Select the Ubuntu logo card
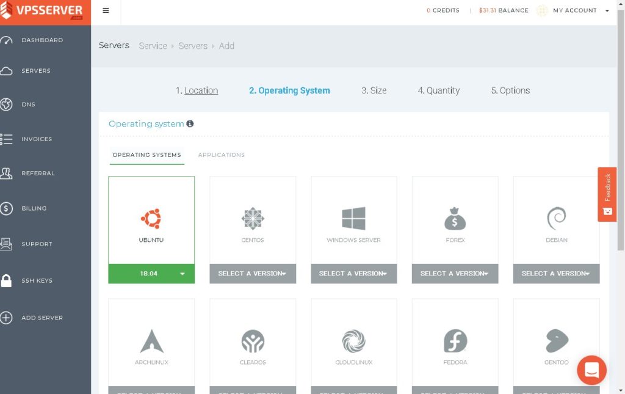This screenshot has height=394, width=625. click(151, 219)
